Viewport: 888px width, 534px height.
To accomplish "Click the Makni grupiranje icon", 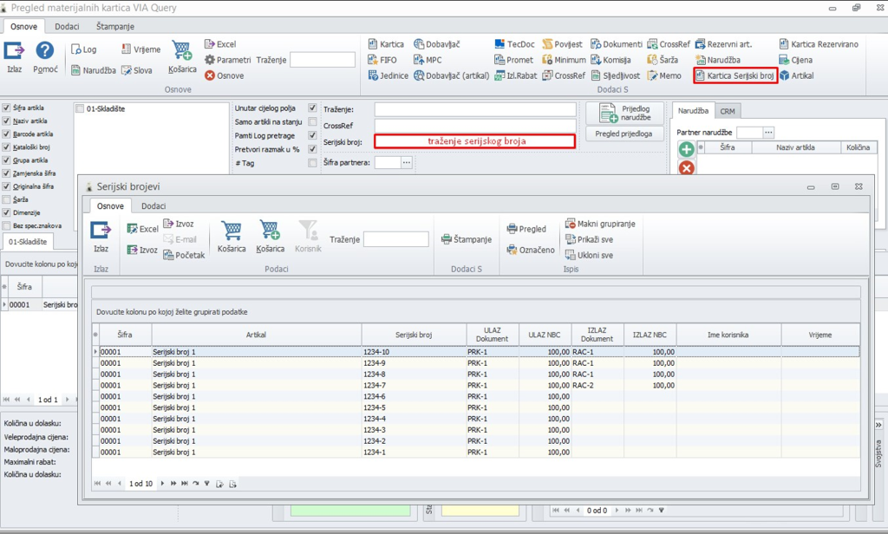I will 570,224.
